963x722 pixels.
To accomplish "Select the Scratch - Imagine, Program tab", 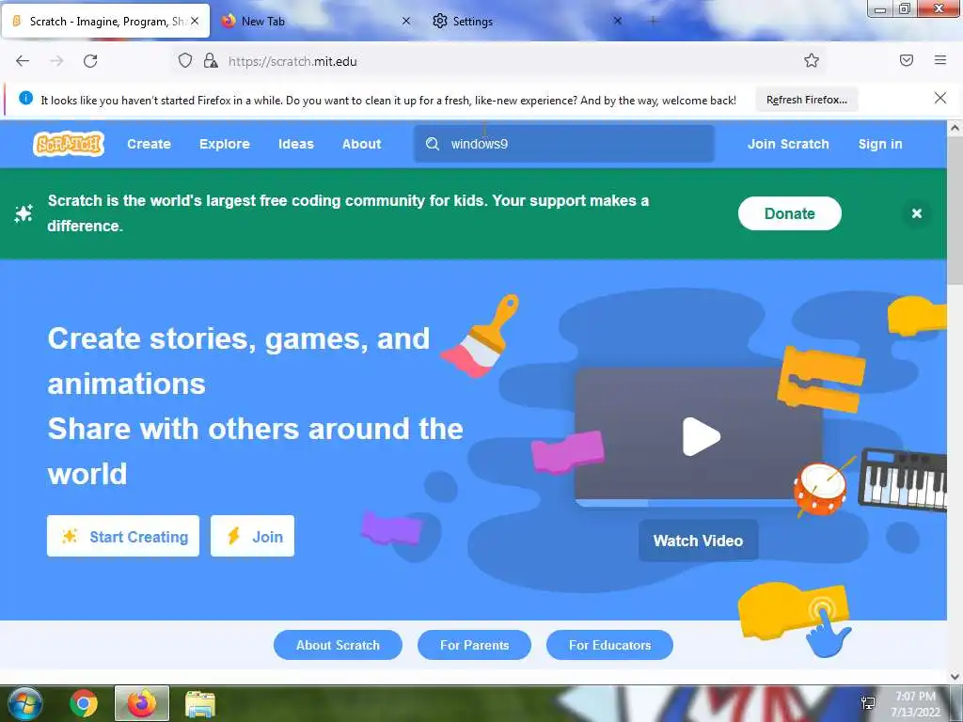I will click(105, 22).
